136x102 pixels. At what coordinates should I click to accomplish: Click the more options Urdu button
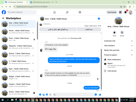click(x=89, y=29)
